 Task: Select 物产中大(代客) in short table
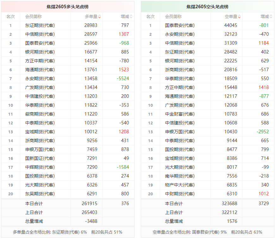coord(180,185)
